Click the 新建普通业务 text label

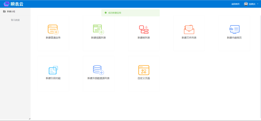tap(53, 38)
